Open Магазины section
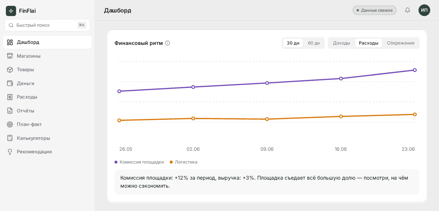 click(x=47, y=56)
